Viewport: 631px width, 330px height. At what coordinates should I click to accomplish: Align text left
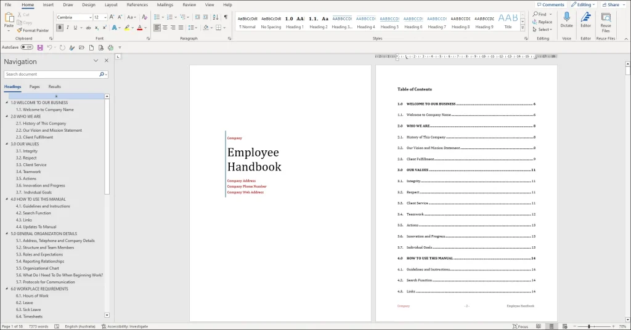[x=157, y=28]
